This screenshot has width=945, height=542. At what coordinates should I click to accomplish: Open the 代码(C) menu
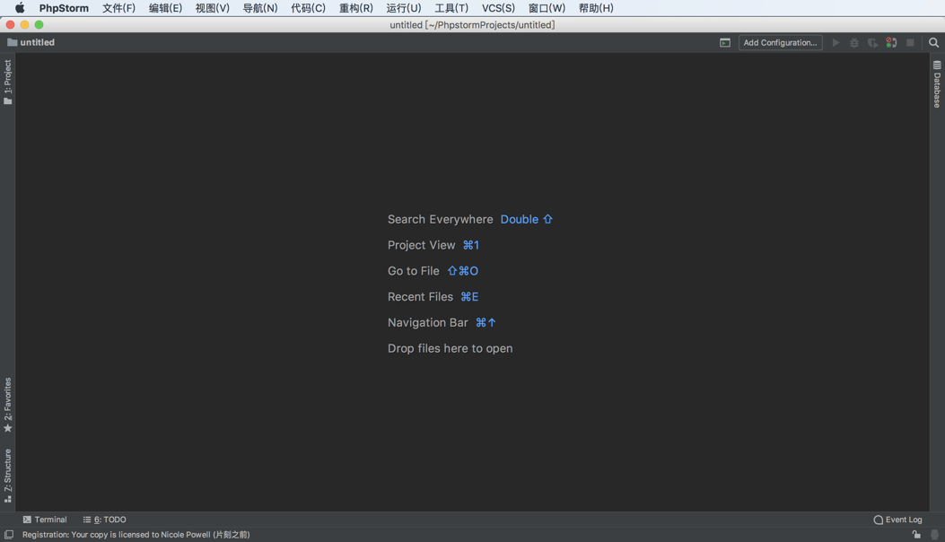[x=308, y=8]
